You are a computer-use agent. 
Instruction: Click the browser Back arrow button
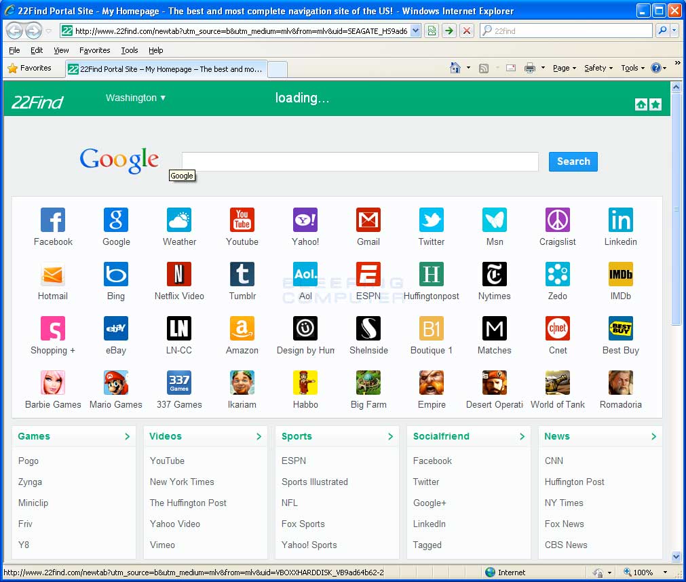coord(14,31)
